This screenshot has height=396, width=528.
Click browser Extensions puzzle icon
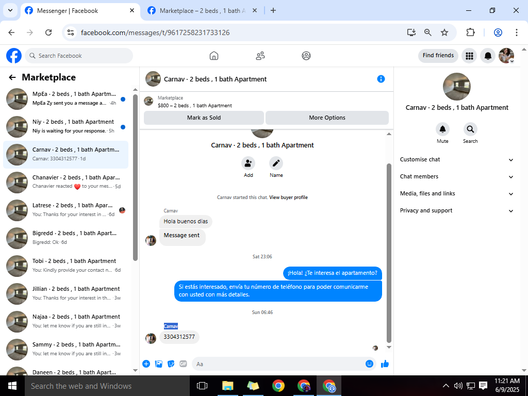pyautogui.click(x=470, y=32)
